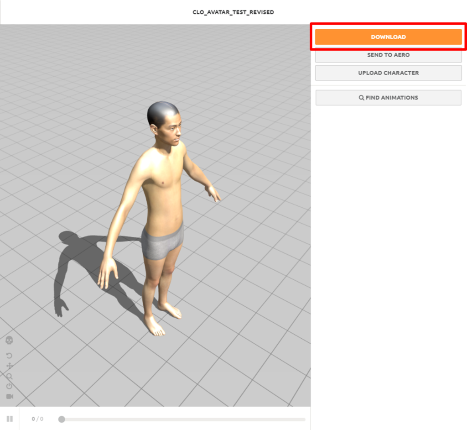
Task: Select the pan move arrows icon
Action: 10,366
